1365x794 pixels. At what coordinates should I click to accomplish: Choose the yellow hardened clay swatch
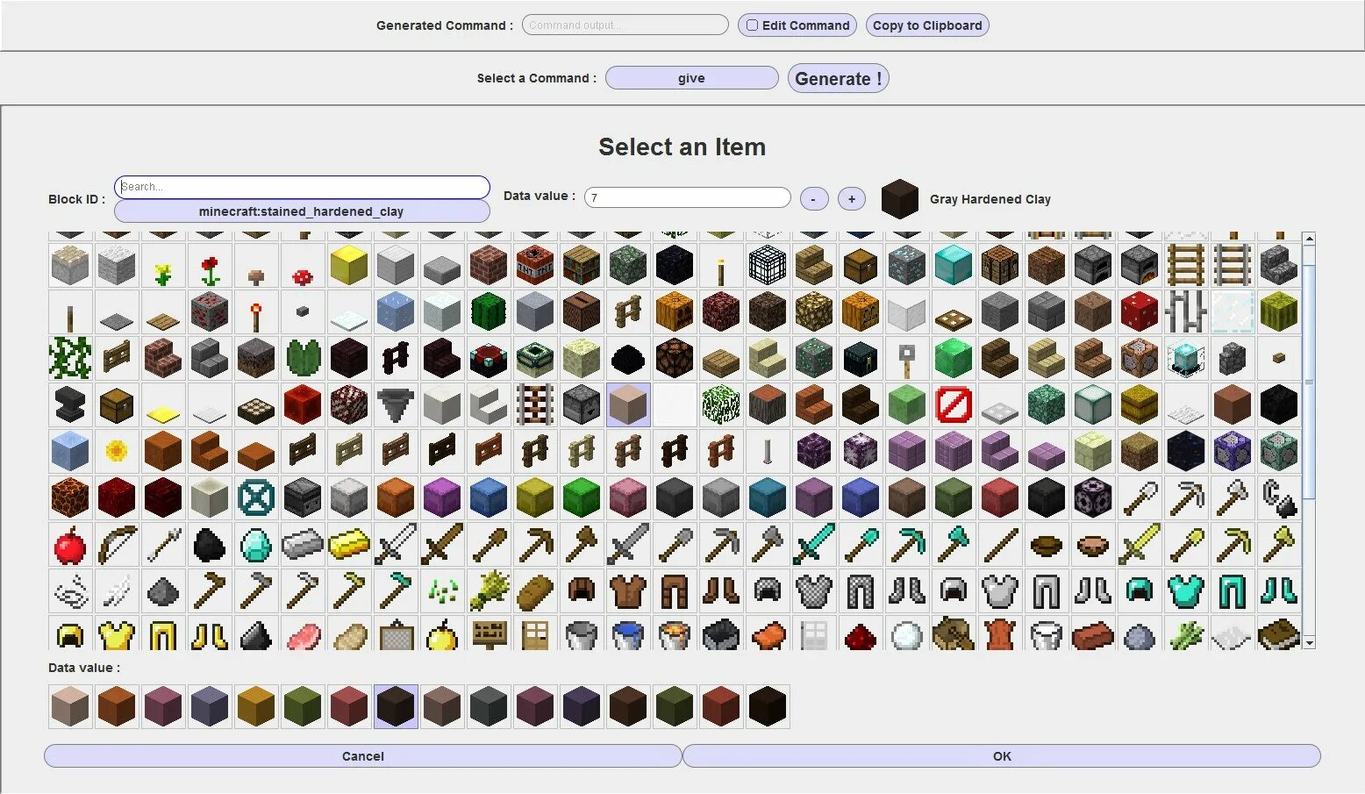pos(256,706)
